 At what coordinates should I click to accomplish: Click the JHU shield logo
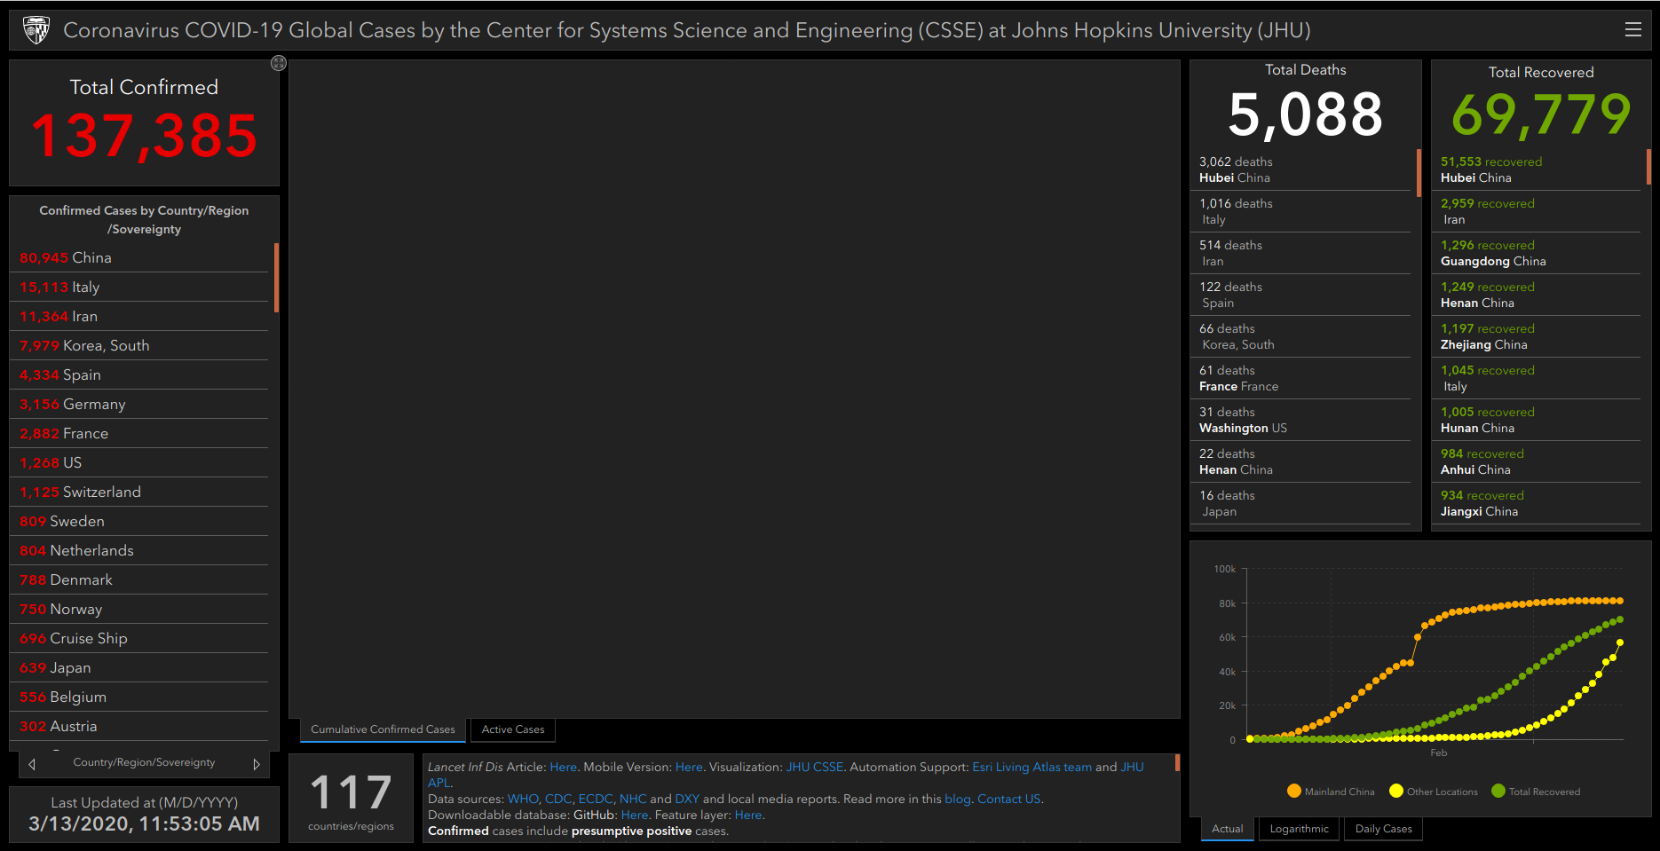(x=36, y=30)
